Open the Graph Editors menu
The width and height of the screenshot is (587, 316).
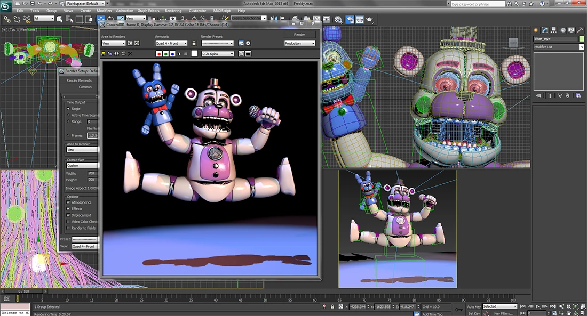pyautogui.click(x=149, y=11)
